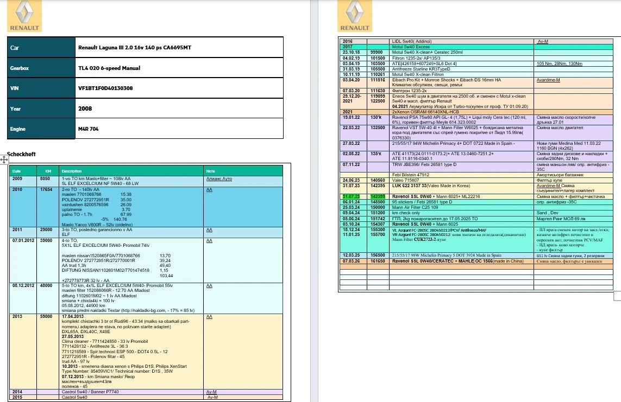Click the Renault logo on the left page

(23, 16)
